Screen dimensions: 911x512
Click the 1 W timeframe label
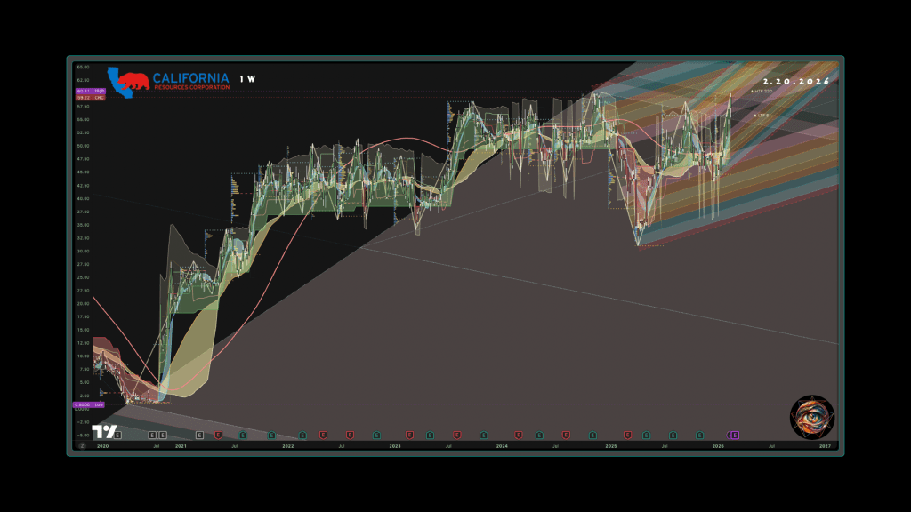(247, 79)
